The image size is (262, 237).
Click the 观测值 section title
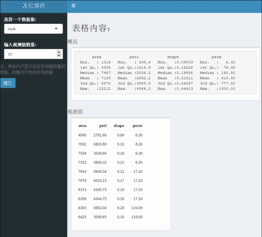(75, 112)
